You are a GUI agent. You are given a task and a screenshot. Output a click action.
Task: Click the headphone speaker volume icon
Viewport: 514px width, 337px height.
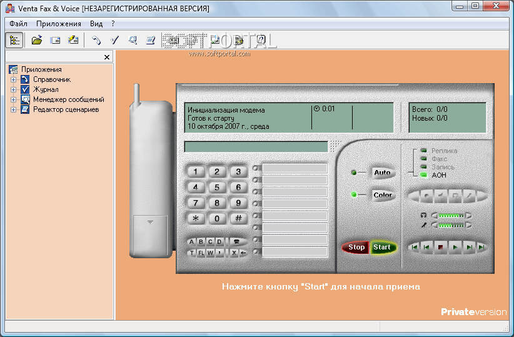coord(423,215)
